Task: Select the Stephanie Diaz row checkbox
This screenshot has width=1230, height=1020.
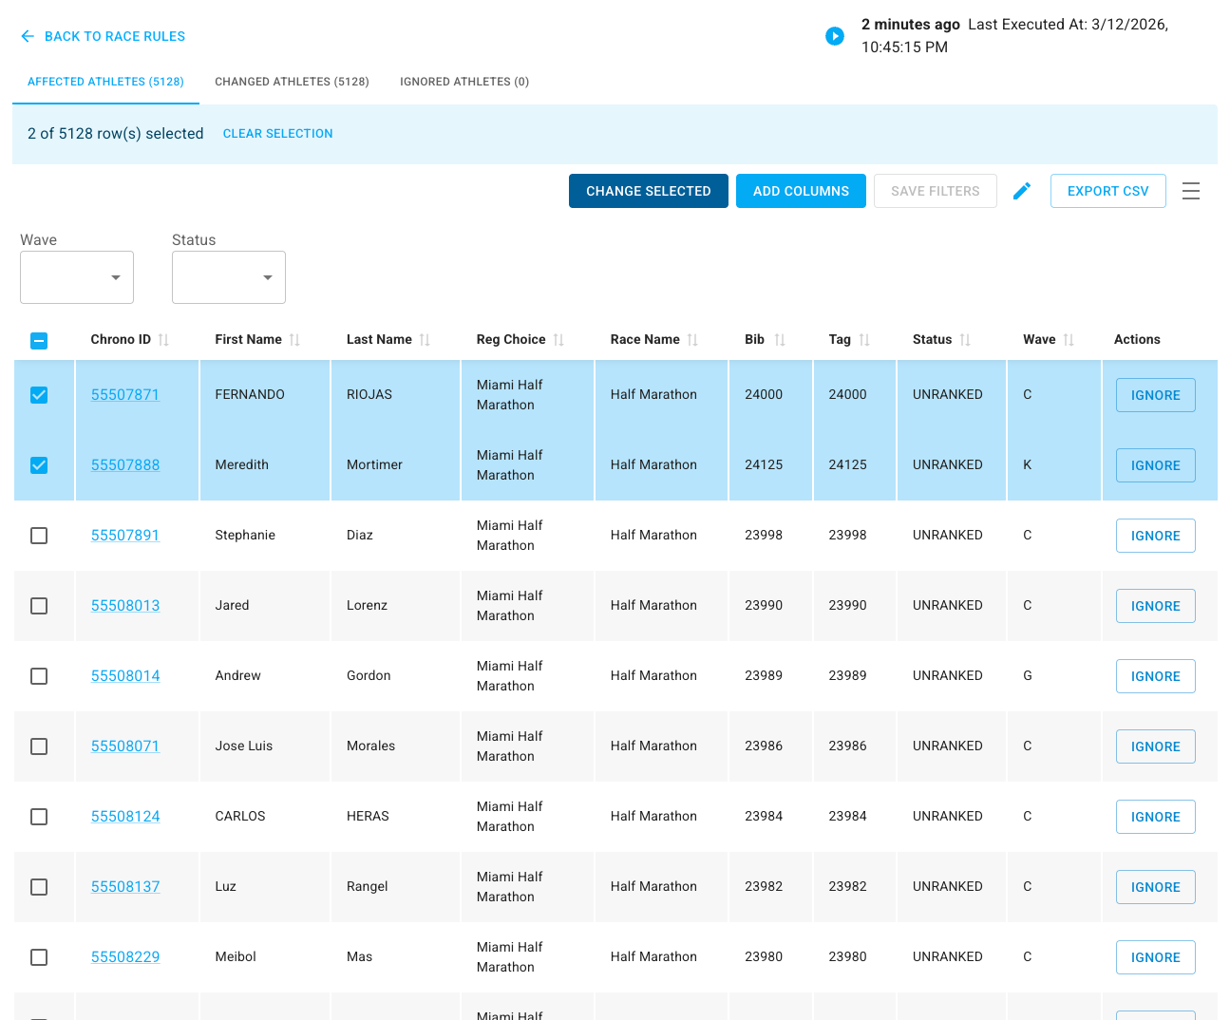Action: 39,536
